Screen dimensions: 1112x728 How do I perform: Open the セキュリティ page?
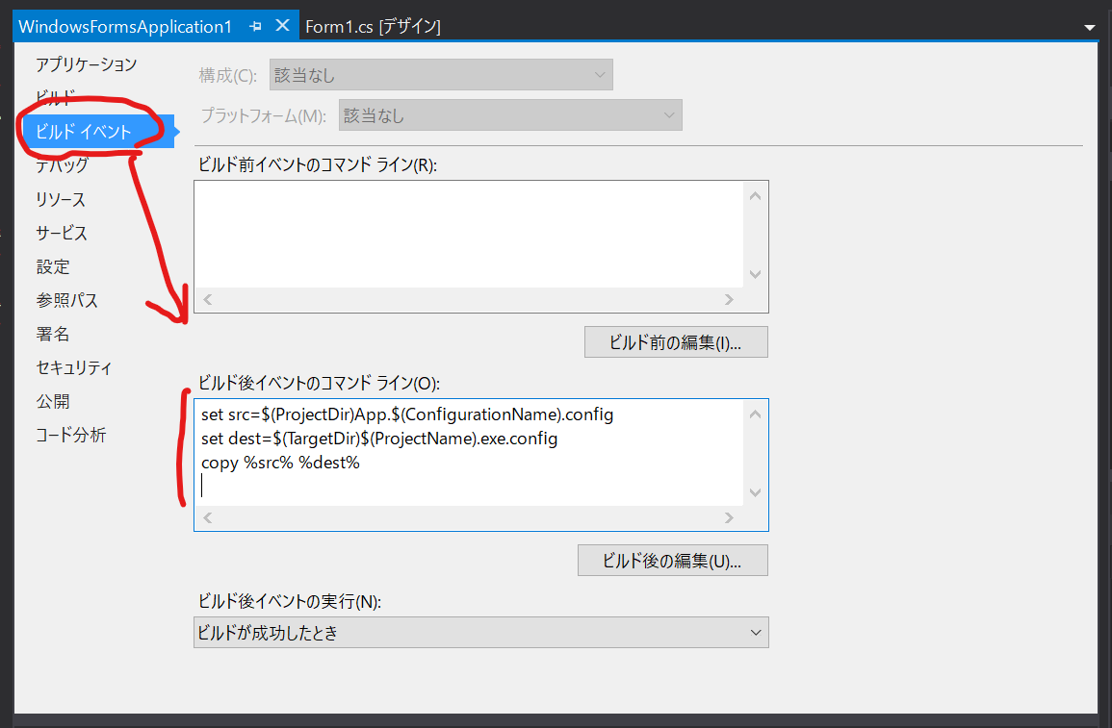pos(74,367)
